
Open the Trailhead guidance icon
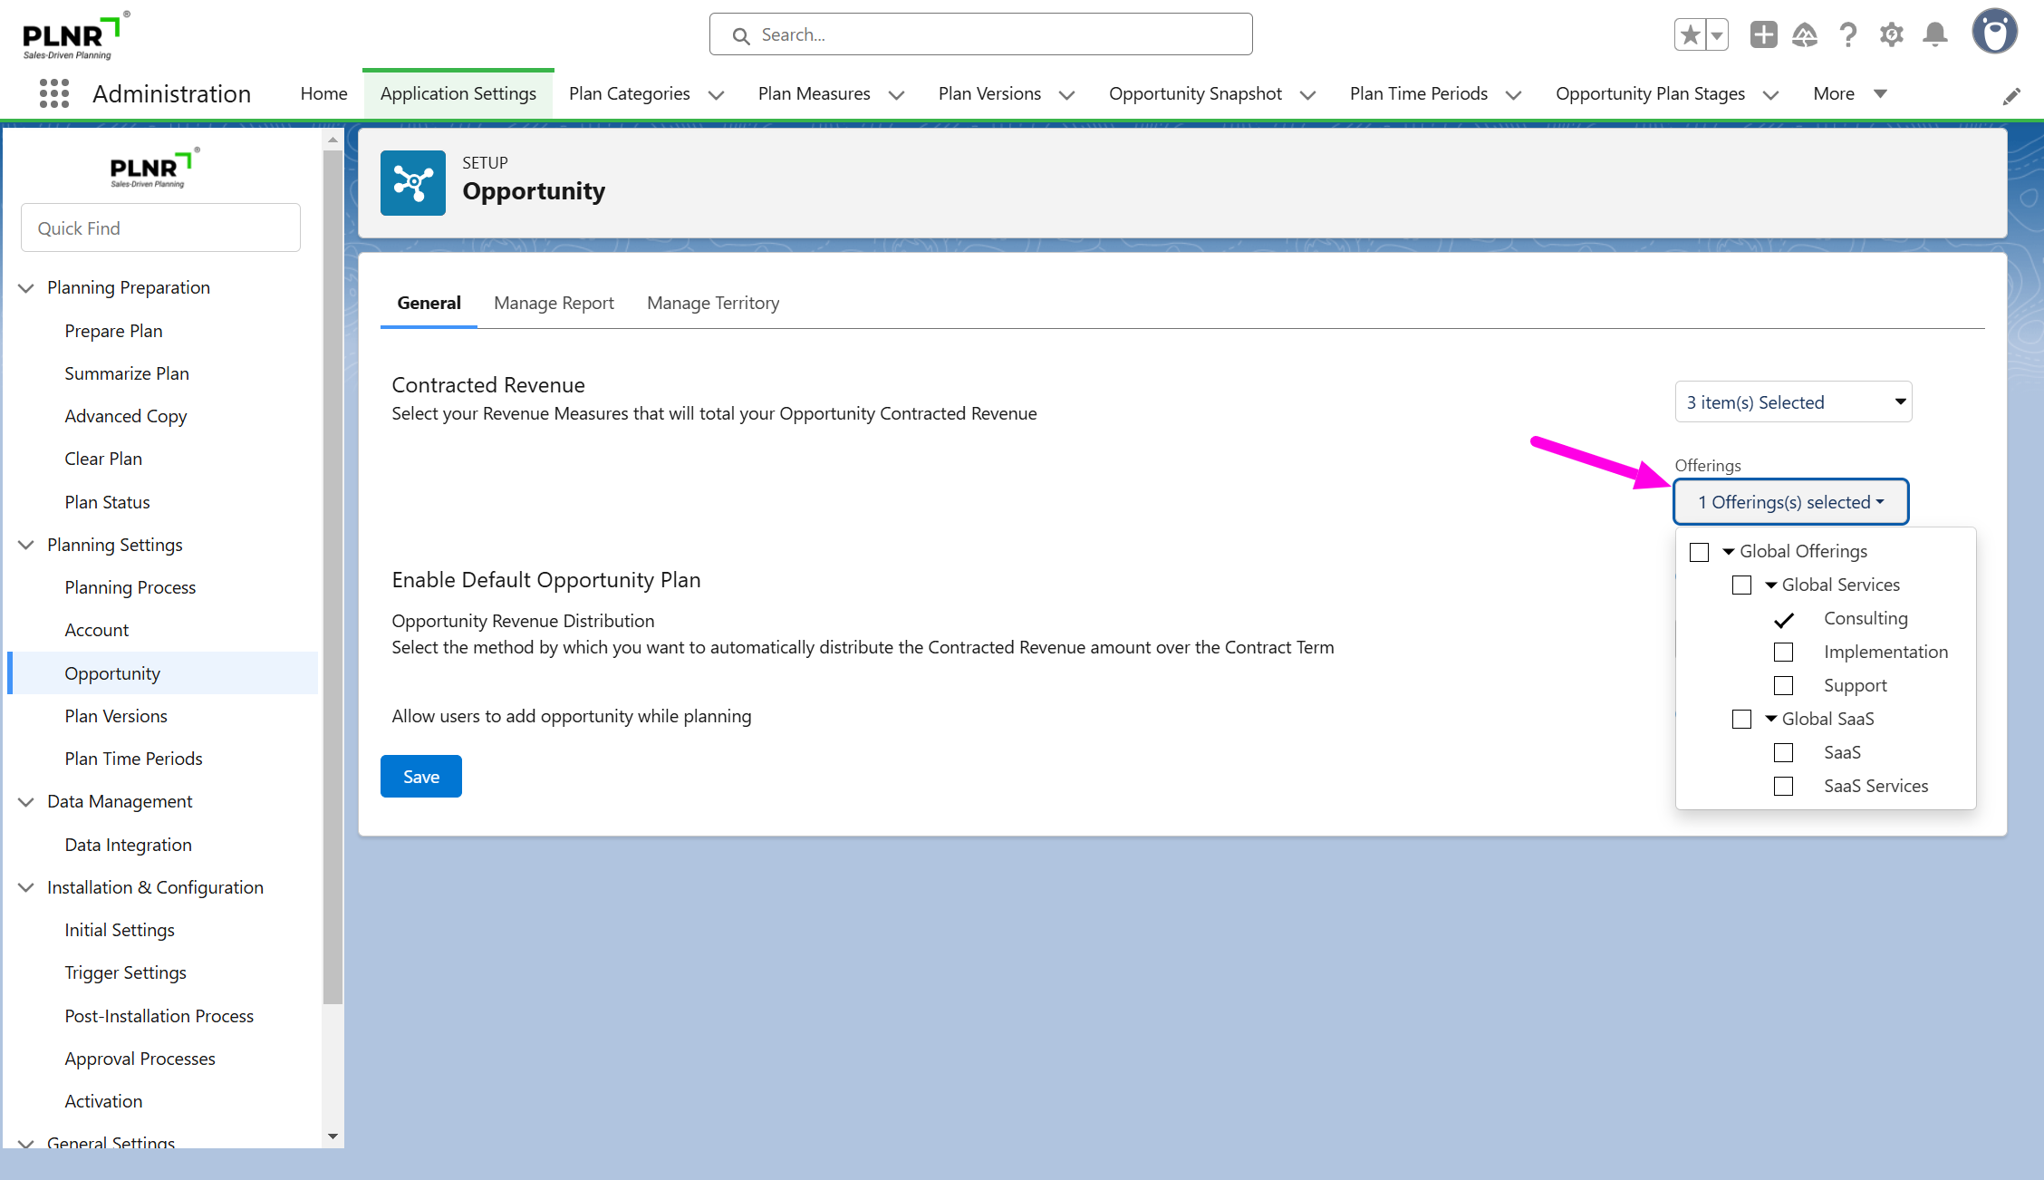click(x=1805, y=35)
